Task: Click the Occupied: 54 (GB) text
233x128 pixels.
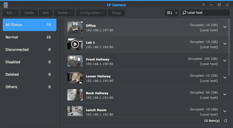Action: pyautogui.click(x=204, y=93)
